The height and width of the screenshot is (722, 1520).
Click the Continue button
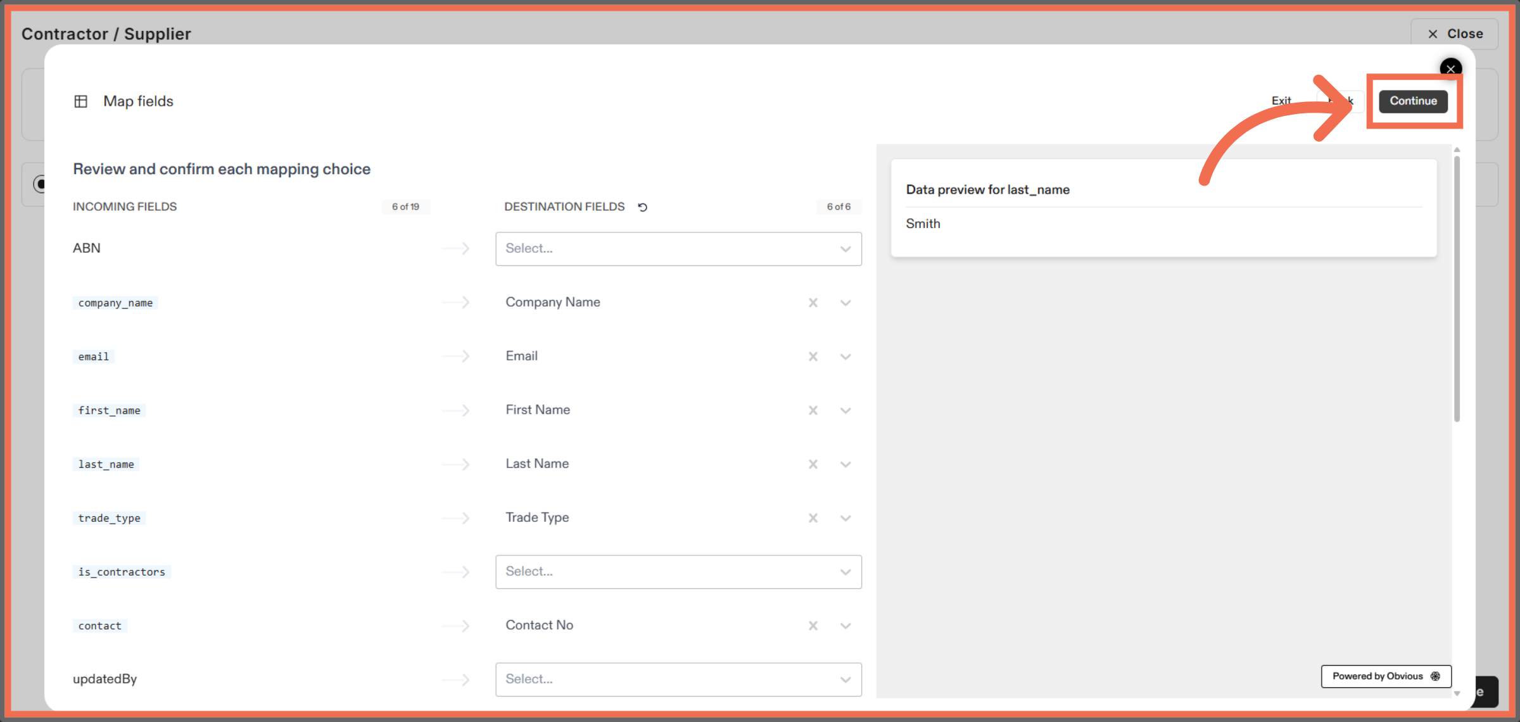coord(1414,101)
